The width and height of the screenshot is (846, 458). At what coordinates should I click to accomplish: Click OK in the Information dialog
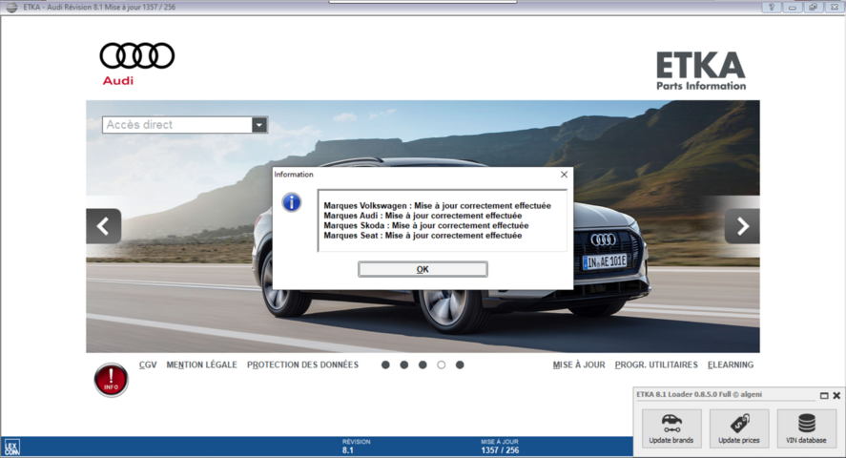423,269
